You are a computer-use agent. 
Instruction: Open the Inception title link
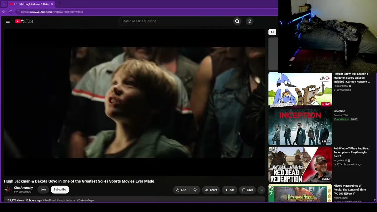(339, 111)
